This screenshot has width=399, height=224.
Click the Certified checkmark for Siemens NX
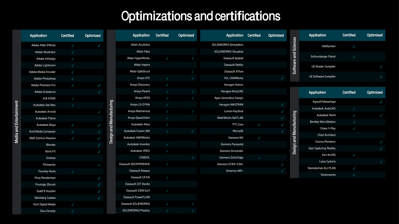pos(259,138)
